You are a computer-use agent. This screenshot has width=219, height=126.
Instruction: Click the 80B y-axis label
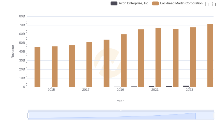coord(22,16)
